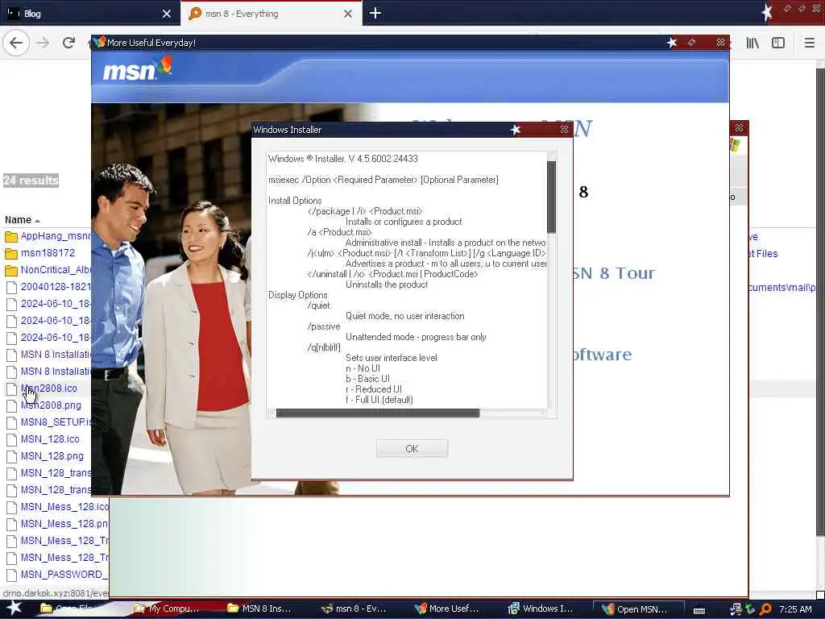Open the msn188172 folder link
This screenshot has height=619, width=825.
click(x=48, y=253)
